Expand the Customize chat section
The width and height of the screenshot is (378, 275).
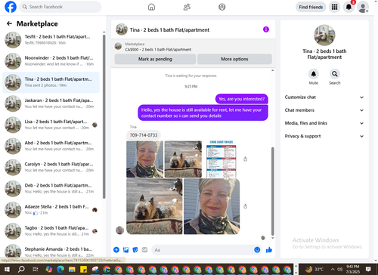tap(324, 97)
